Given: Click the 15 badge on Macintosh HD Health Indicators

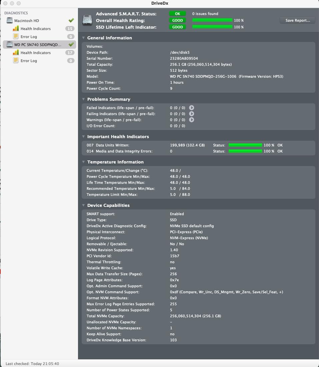Looking at the screenshot, I should tap(70, 29).
